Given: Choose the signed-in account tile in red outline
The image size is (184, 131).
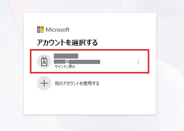Looking at the screenshot, I should pyautogui.click(x=90, y=61).
